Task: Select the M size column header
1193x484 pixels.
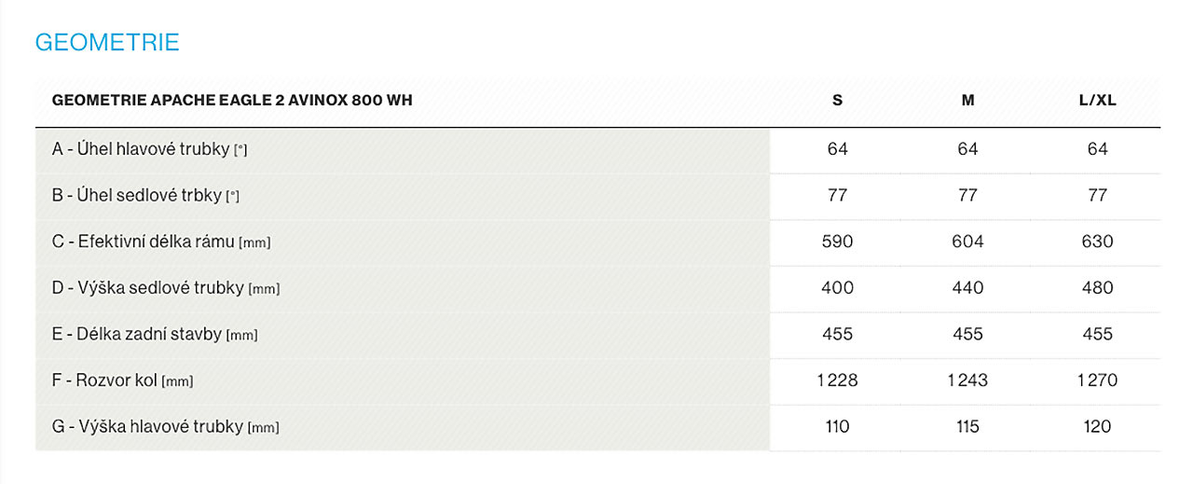Action: 967,101
